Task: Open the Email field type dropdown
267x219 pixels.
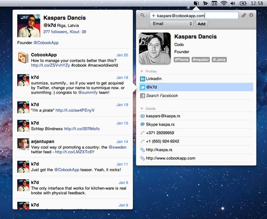Action: [172, 24]
